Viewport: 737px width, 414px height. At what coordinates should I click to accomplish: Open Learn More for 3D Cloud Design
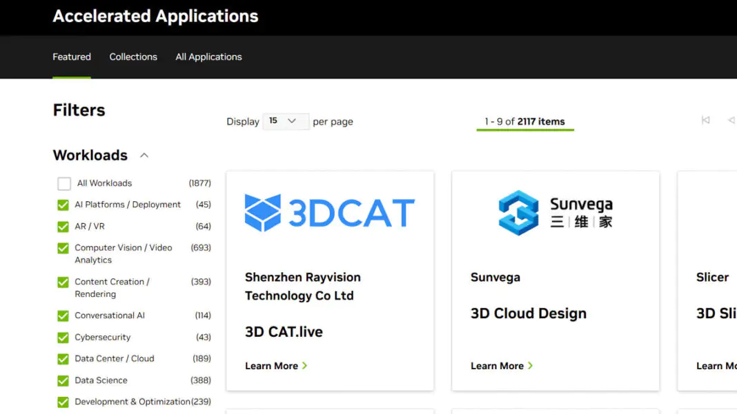tap(497, 366)
